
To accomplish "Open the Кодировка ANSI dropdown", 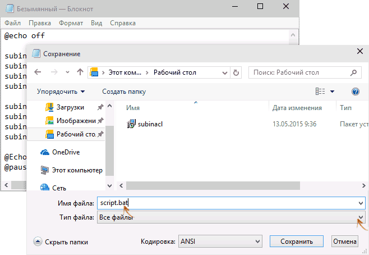I will click(220, 242).
